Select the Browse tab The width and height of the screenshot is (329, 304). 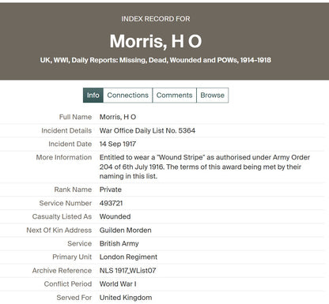213,96
